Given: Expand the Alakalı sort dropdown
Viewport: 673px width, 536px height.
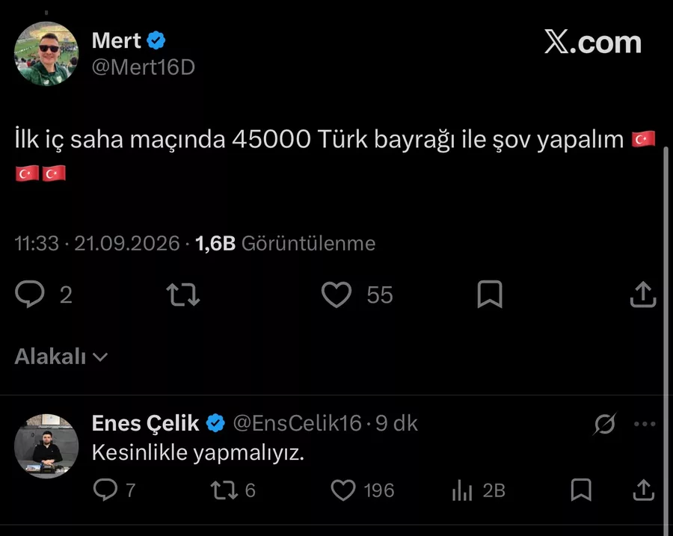Looking at the screenshot, I should pyautogui.click(x=61, y=356).
